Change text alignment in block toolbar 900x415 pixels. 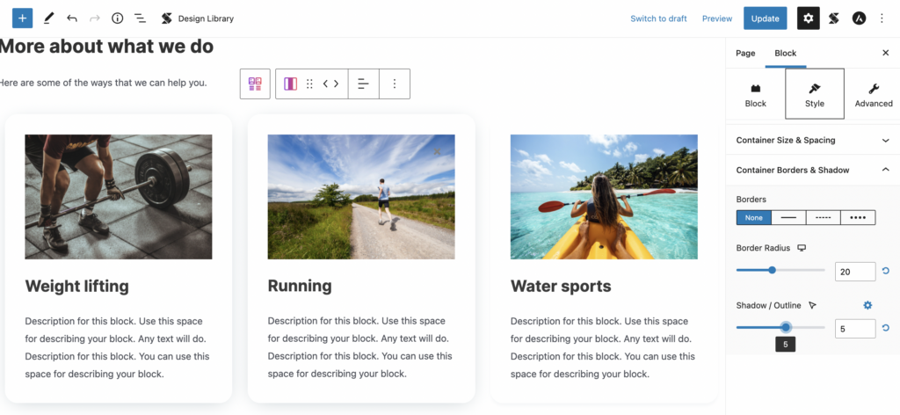click(x=363, y=84)
